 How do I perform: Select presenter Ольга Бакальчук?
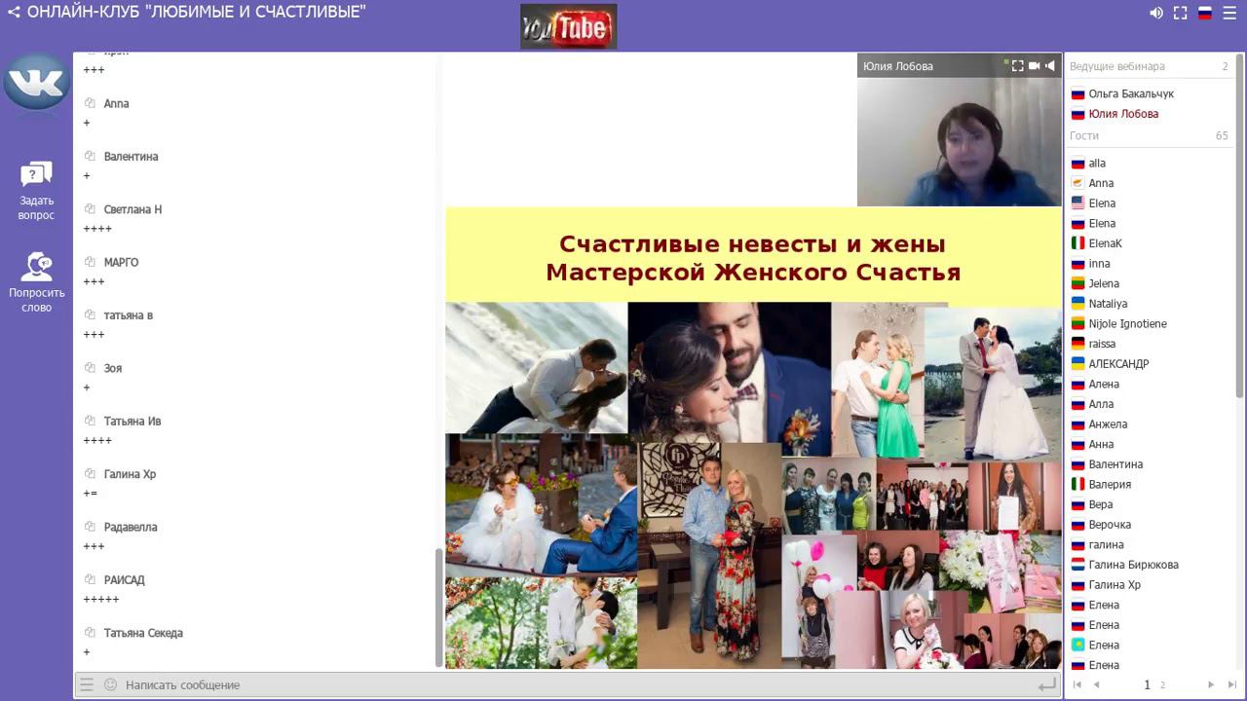click(1130, 94)
